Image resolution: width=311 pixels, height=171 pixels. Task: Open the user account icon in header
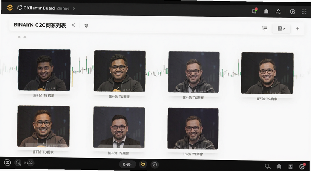(278, 12)
